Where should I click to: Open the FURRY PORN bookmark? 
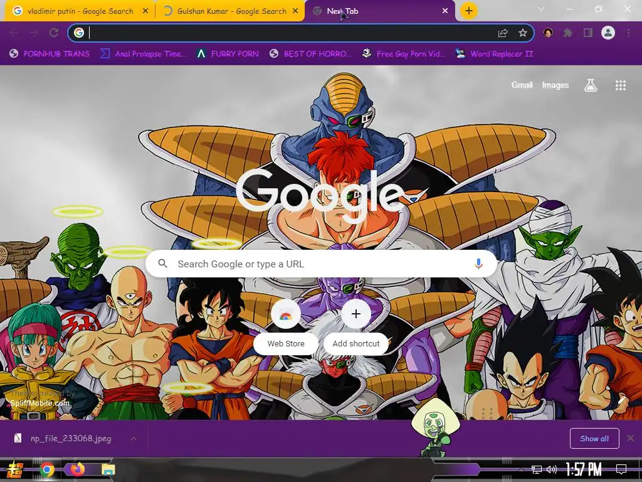tap(227, 54)
